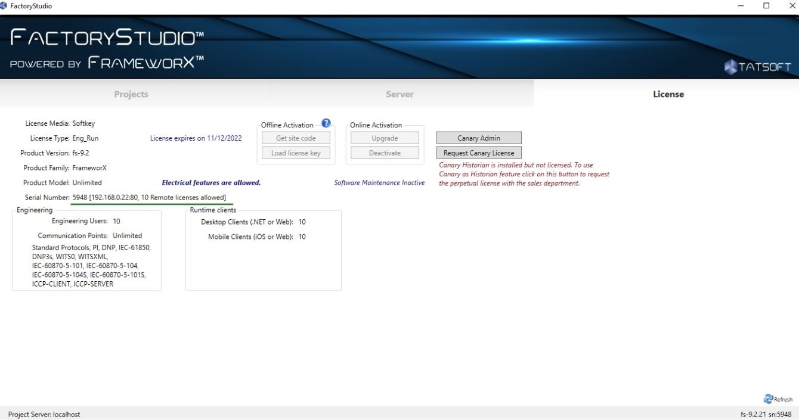Close the FactoryStudio window

[x=792, y=6]
